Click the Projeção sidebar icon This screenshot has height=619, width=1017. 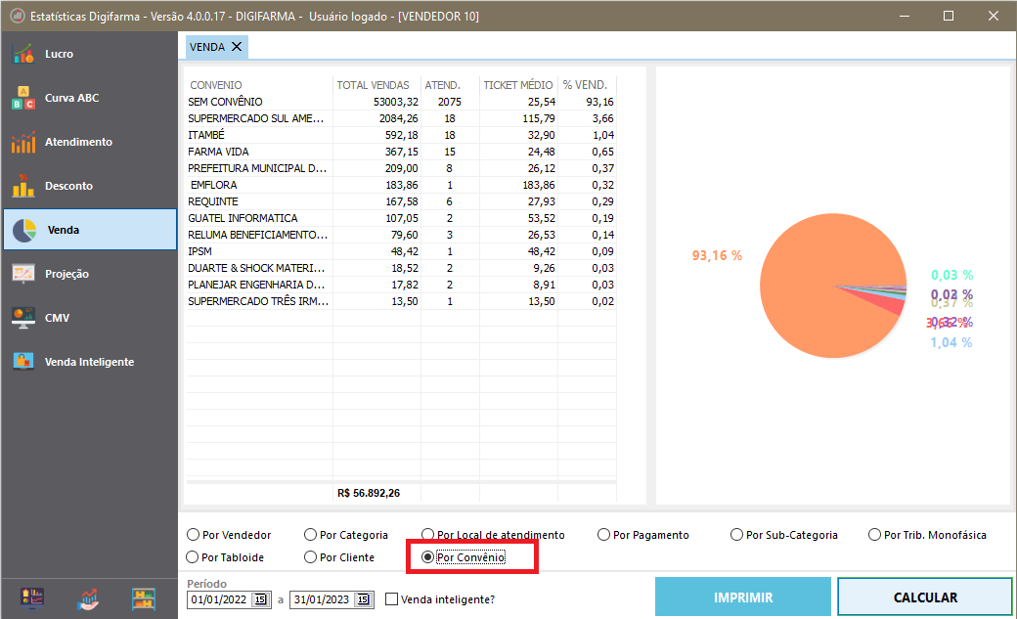coord(23,274)
